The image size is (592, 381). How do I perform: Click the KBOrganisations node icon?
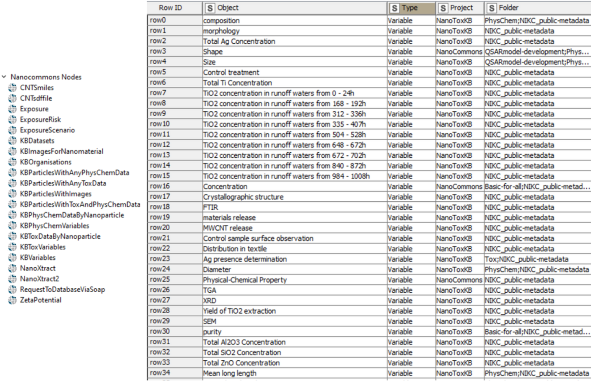(12, 162)
